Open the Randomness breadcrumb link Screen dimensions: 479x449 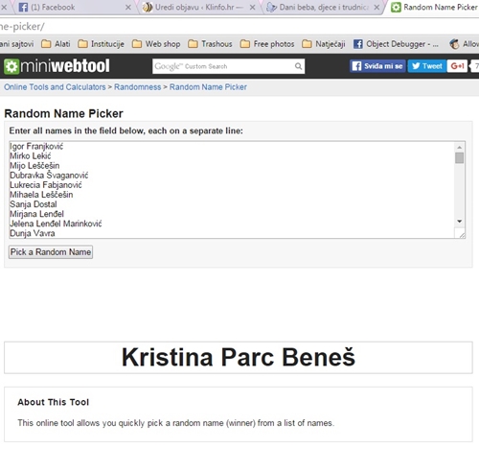138,87
